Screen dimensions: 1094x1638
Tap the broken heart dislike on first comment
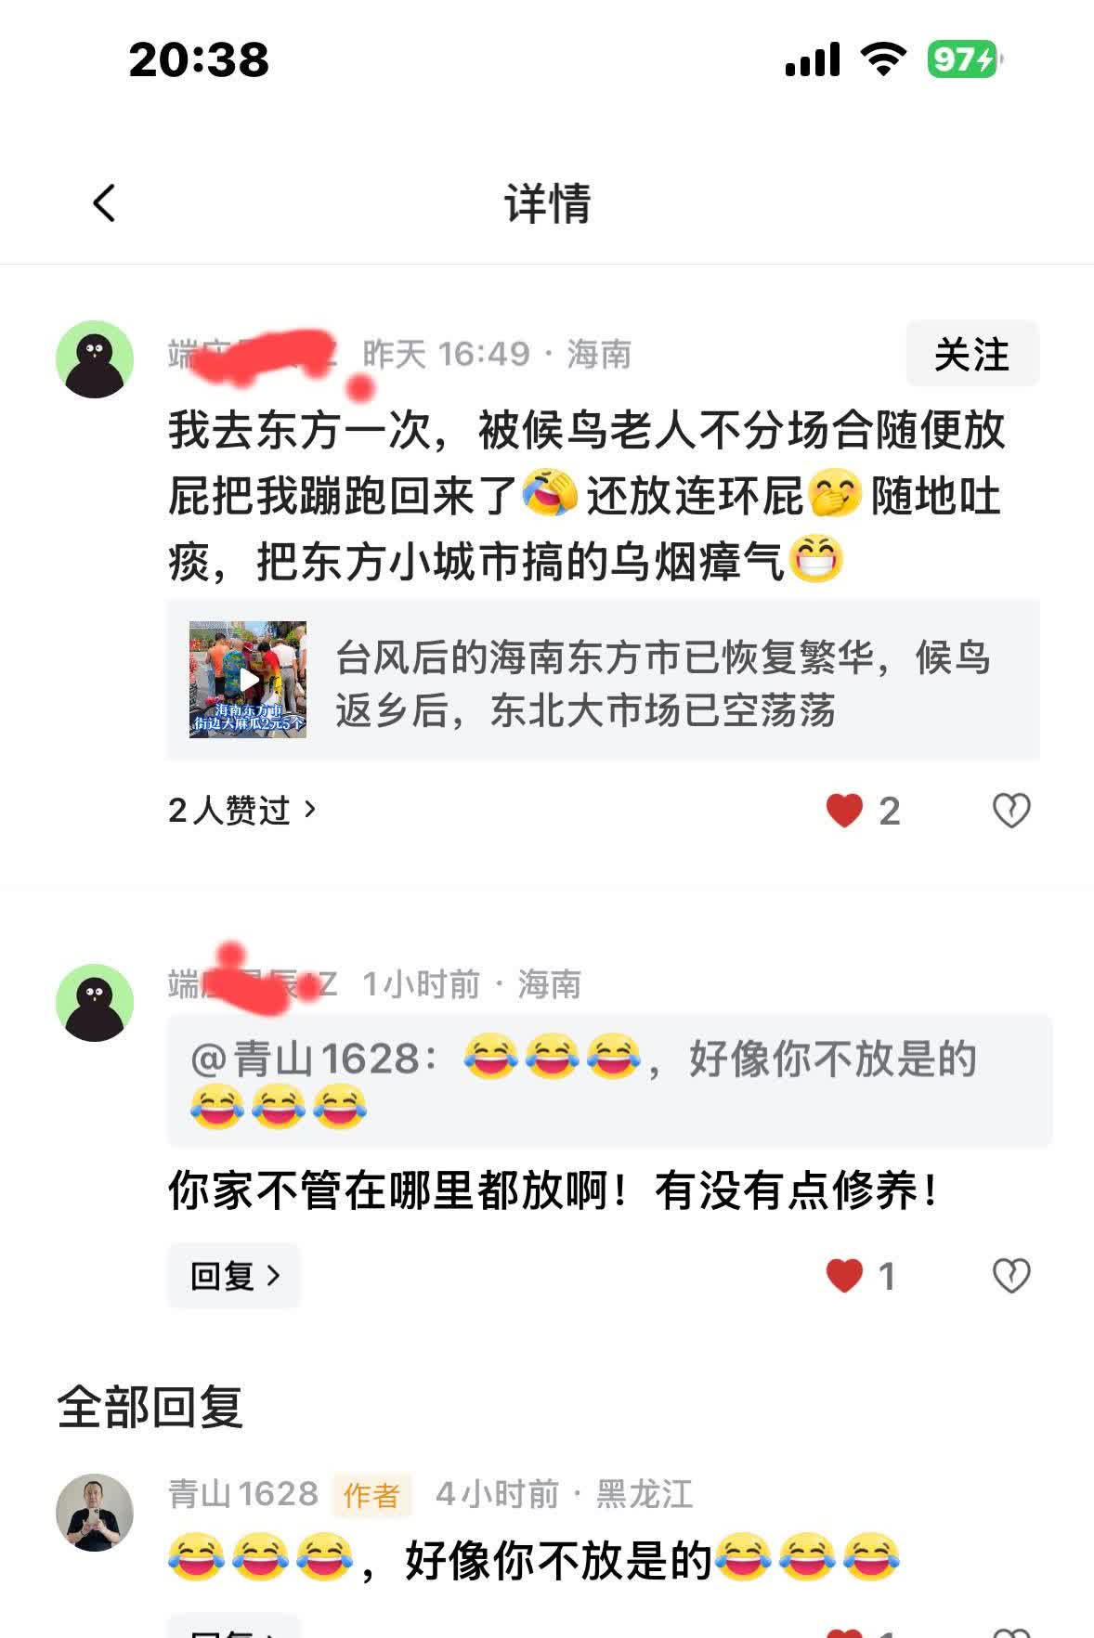coord(1011,811)
